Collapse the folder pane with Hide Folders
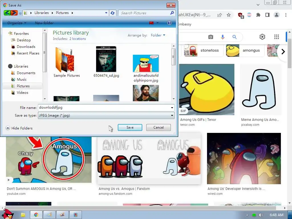This screenshot has height=219, width=292. pyautogui.click(x=19, y=128)
